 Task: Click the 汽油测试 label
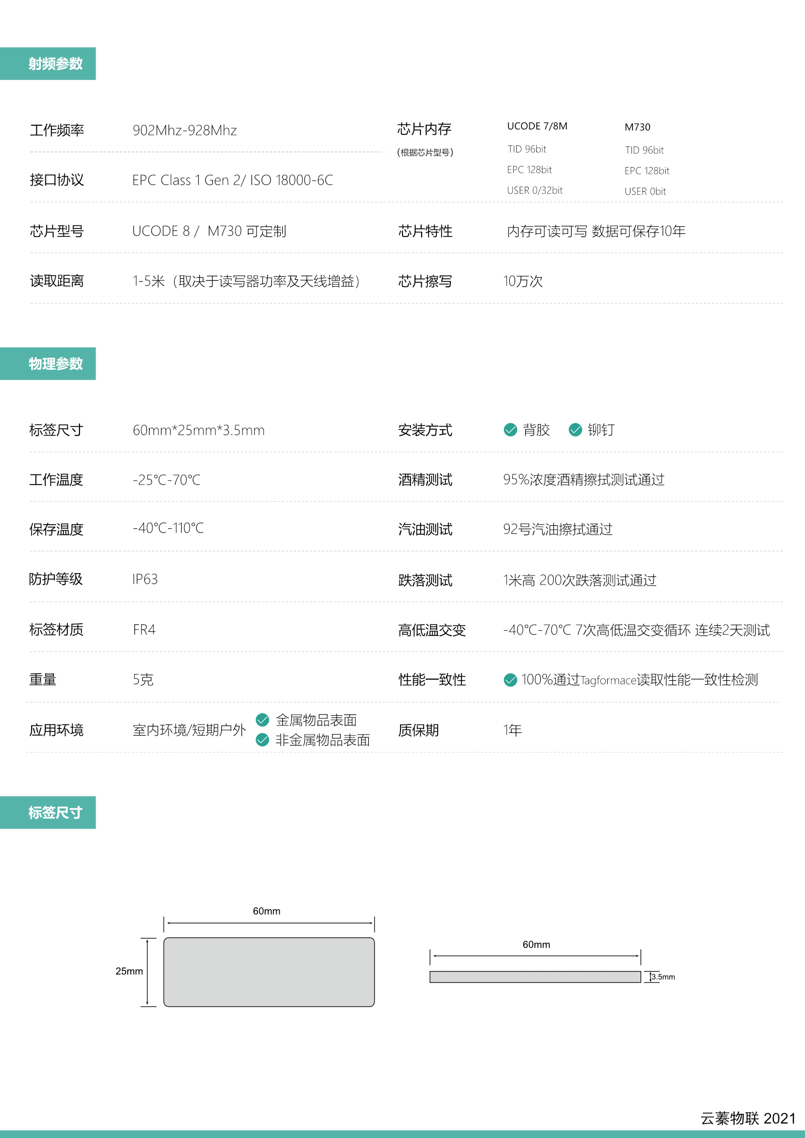[x=425, y=529]
